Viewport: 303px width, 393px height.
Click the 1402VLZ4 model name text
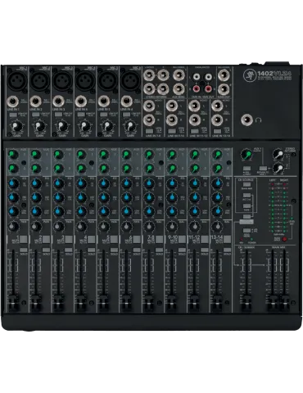274,73
